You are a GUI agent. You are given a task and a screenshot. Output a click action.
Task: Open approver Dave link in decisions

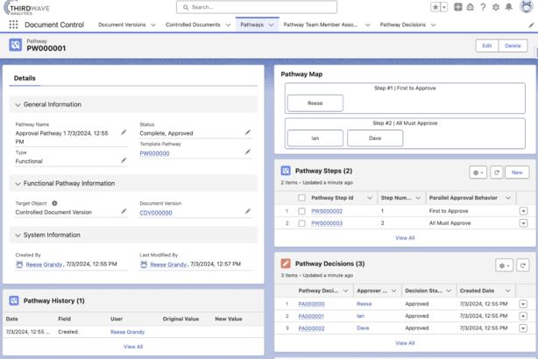pos(363,328)
